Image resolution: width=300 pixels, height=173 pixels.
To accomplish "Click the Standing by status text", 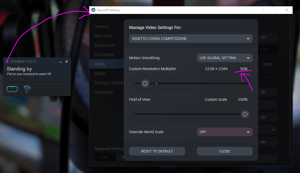I will pyautogui.click(x=19, y=69).
